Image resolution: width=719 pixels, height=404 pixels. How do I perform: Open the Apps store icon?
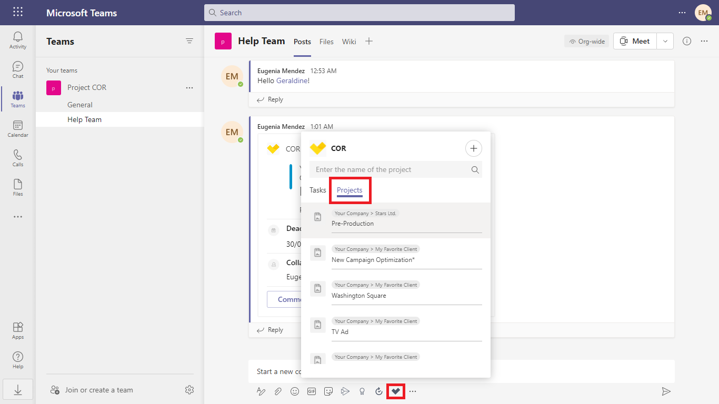[x=18, y=331]
